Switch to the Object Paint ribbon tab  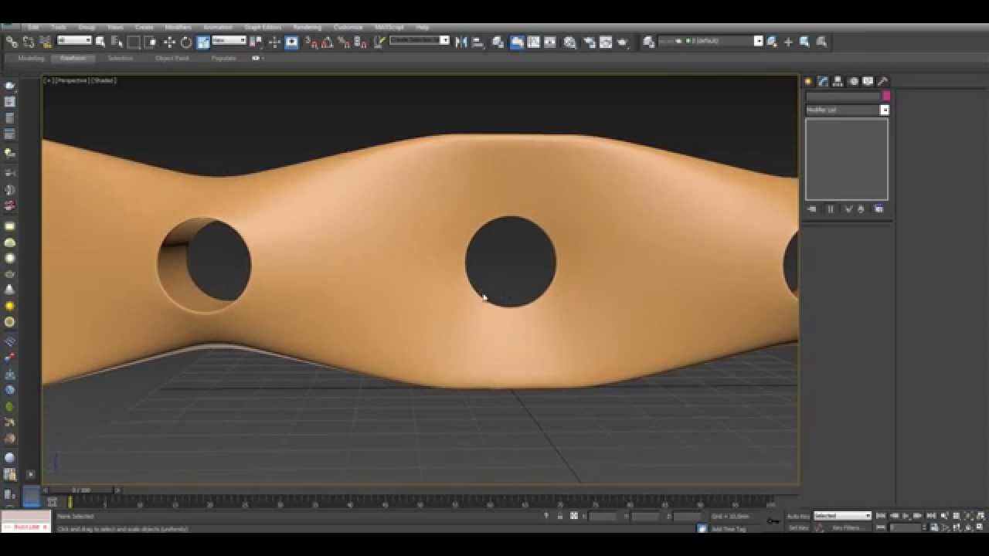pos(172,58)
